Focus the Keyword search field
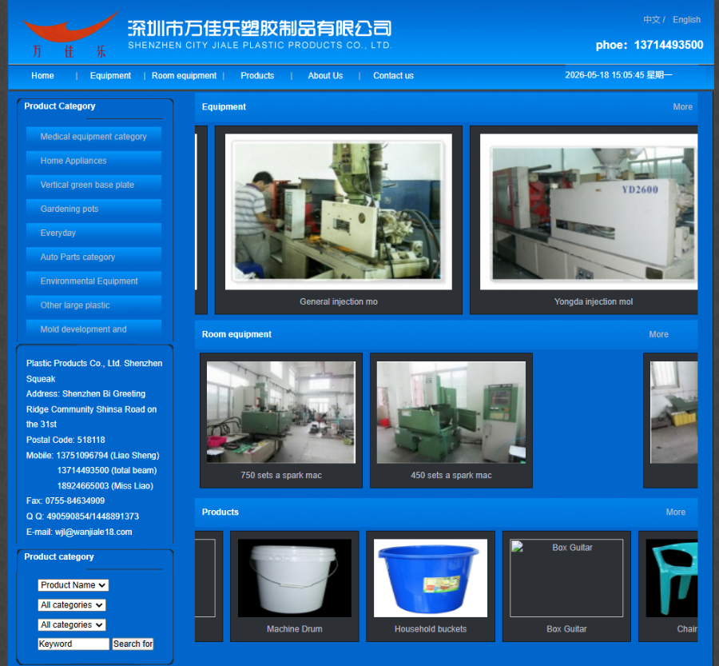Screen dimensions: 719x666 point(73,644)
